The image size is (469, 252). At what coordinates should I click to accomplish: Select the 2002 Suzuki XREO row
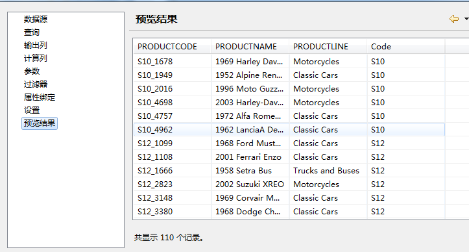pos(289,184)
